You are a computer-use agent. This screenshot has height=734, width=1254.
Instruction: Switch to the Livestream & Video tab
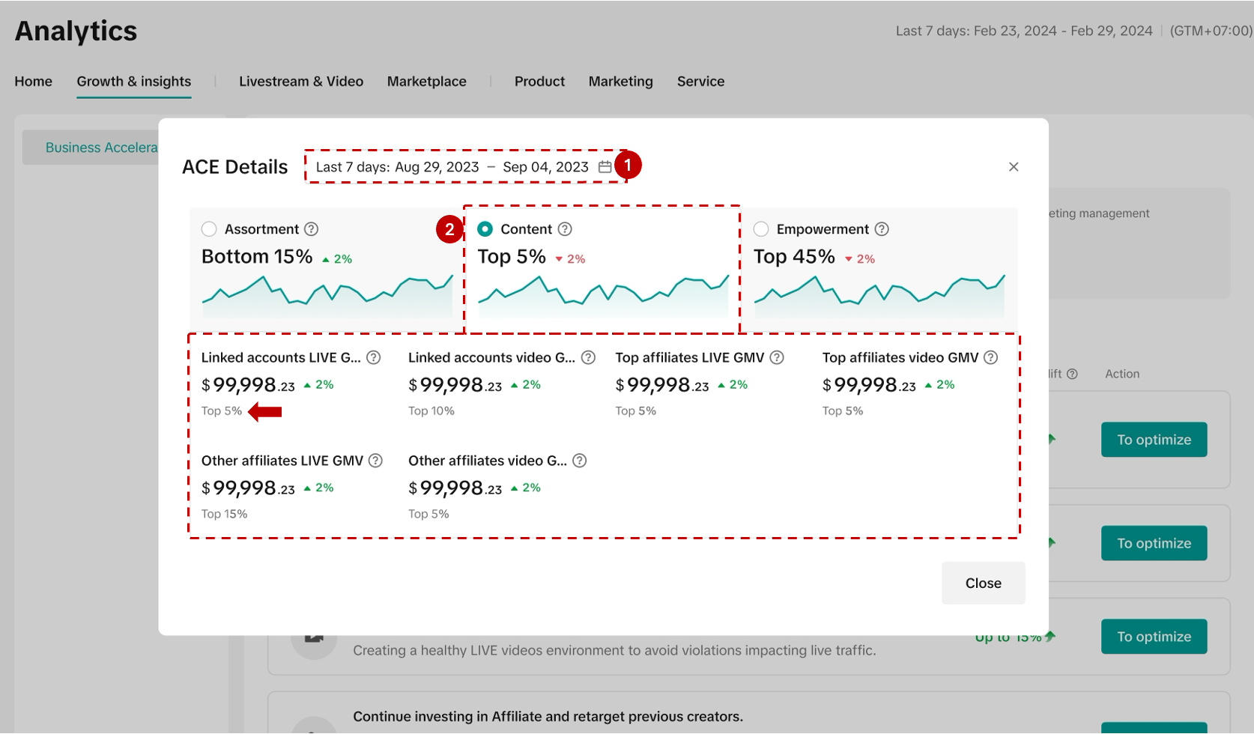(301, 82)
